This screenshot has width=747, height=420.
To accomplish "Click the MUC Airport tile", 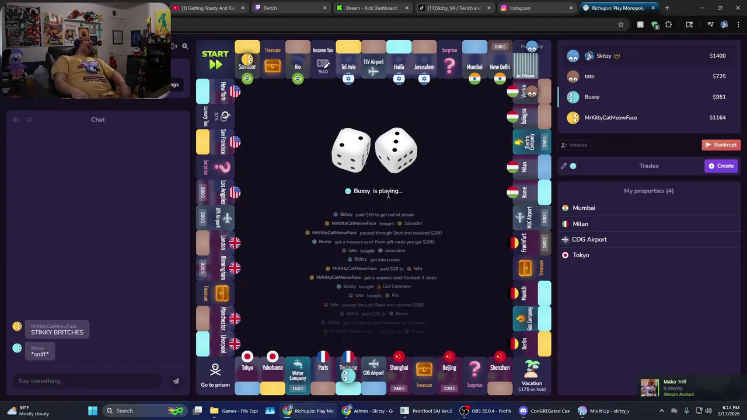I will point(532,218).
